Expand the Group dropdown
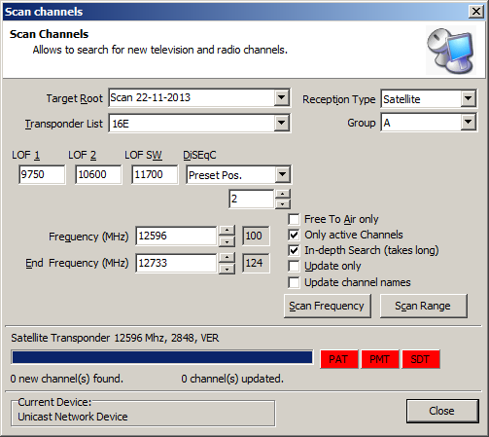 [x=468, y=123]
